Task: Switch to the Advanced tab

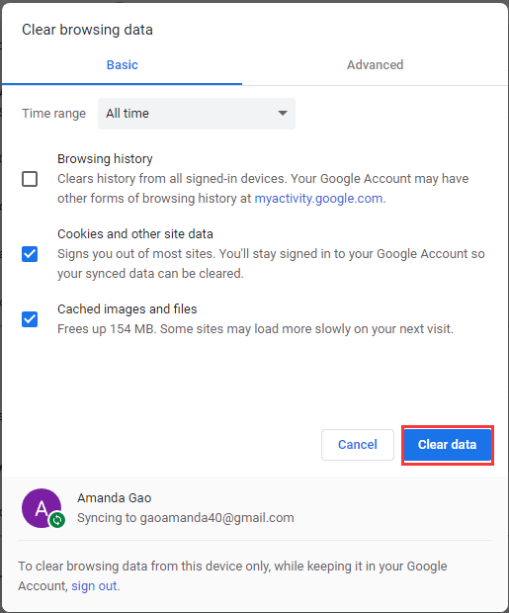Action: [375, 65]
